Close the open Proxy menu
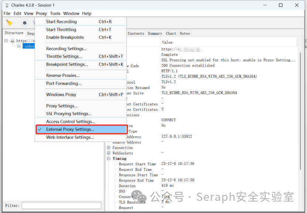307x213 pixels. 41,14
